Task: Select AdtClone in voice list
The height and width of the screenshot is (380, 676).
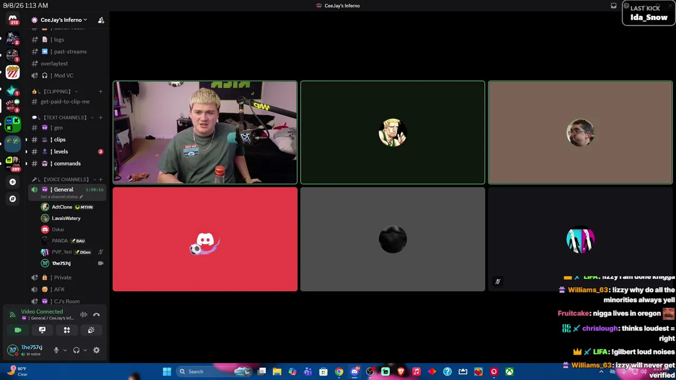Action: [72, 207]
